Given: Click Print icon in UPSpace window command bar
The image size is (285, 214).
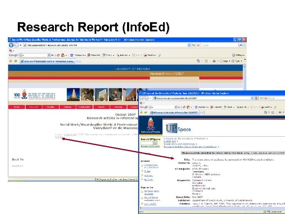Looking at the screenshot, I should coord(280,113).
